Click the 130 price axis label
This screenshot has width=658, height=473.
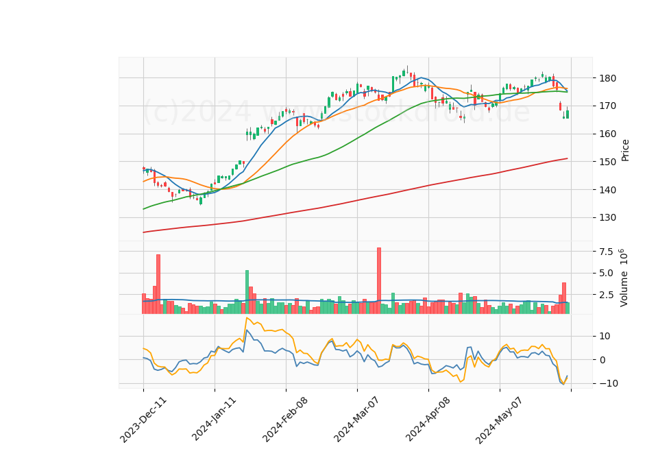(608, 218)
